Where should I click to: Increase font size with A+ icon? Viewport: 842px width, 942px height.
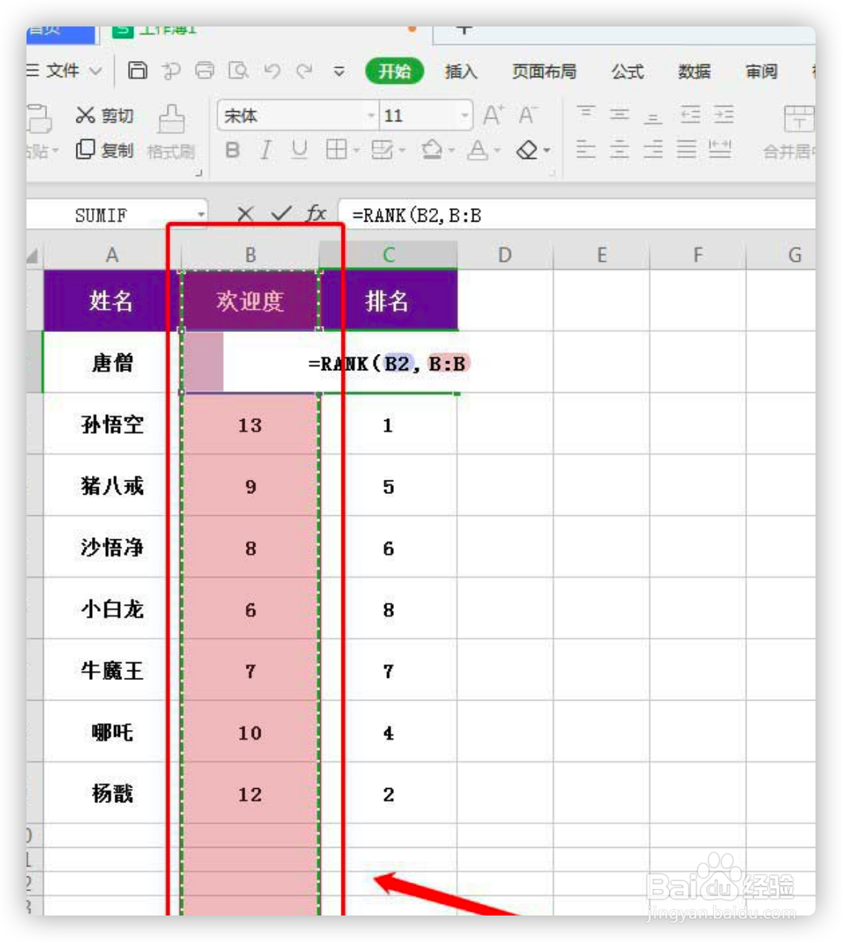(x=493, y=115)
